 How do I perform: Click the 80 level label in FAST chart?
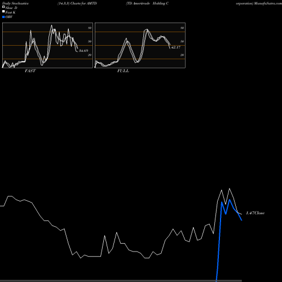90,28
